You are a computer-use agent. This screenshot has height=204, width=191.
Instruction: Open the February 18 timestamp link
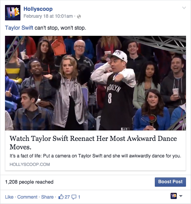48,16
